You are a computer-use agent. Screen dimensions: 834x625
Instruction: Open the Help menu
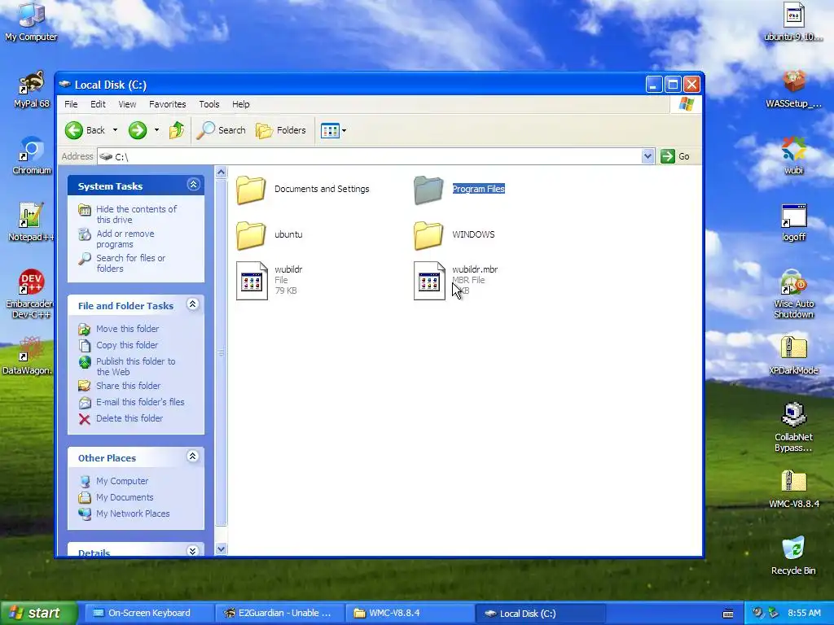(x=240, y=104)
